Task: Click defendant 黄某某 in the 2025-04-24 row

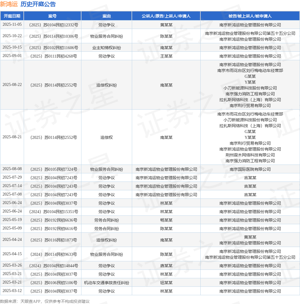Action: tap(250, 237)
